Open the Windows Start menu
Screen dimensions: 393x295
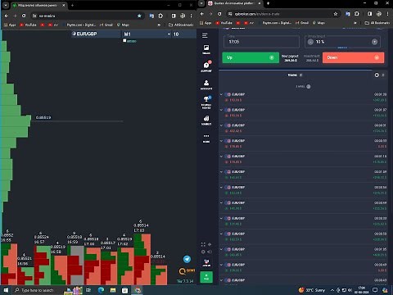click(6, 290)
